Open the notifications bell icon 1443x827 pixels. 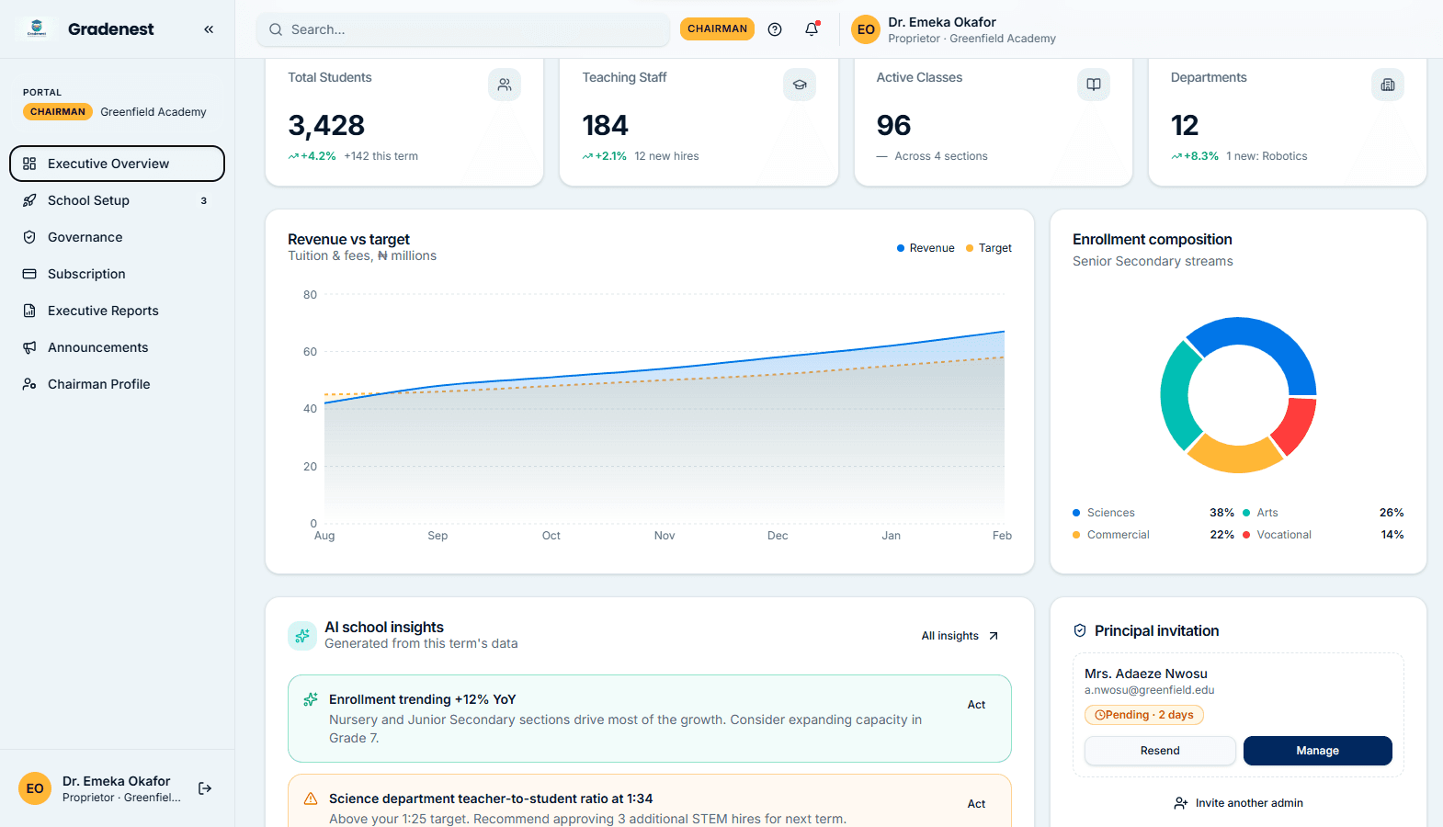pos(812,29)
